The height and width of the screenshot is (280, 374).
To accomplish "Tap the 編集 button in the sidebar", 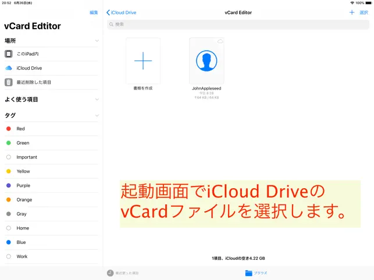I will coord(94,13).
